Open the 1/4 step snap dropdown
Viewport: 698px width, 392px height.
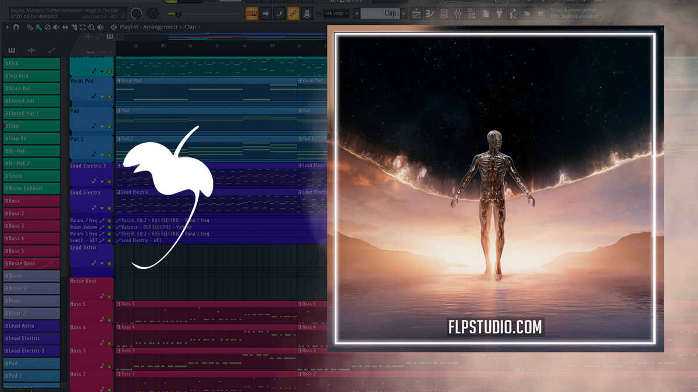coord(336,13)
